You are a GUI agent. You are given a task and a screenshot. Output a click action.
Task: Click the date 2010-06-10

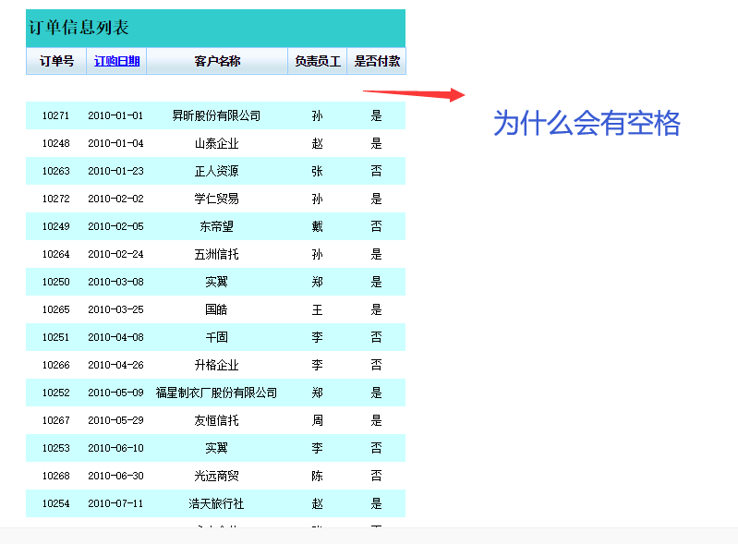click(115, 449)
